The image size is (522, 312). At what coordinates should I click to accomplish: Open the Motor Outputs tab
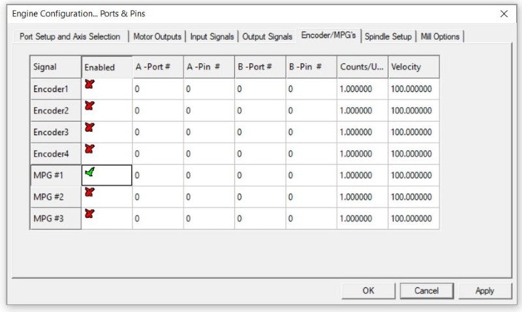(x=157, y=37)
